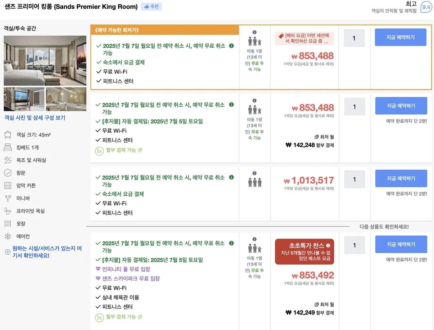Click the bathroom photo thumbnail

pos(66,99)
